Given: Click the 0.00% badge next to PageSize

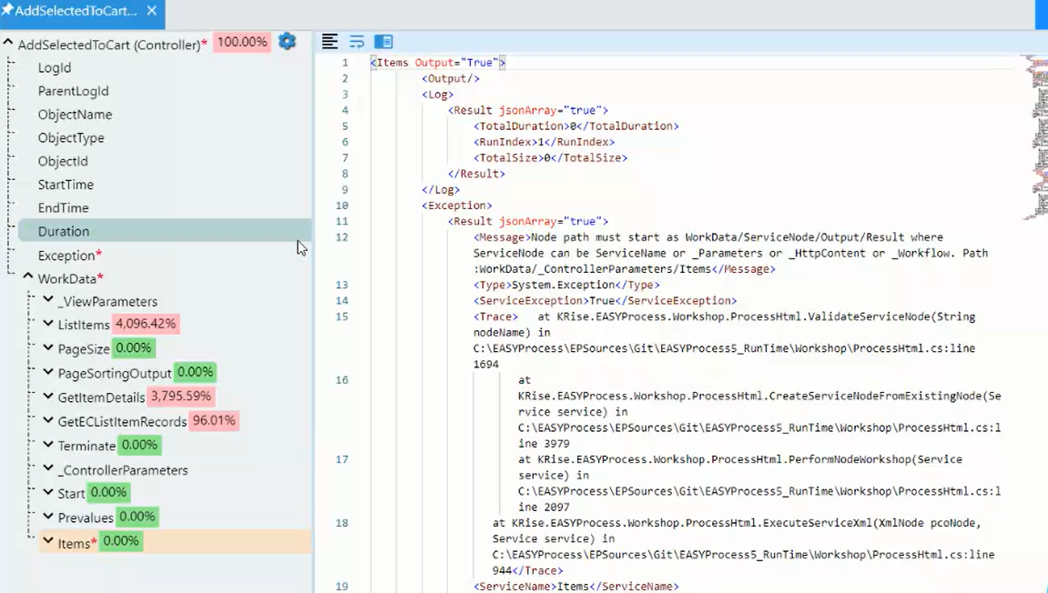Looking at the screenshot, I should 134,348.
